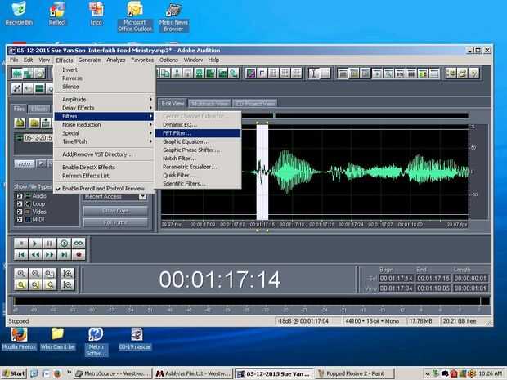Toggle the Loop file type checkbox

coord(20,204)
